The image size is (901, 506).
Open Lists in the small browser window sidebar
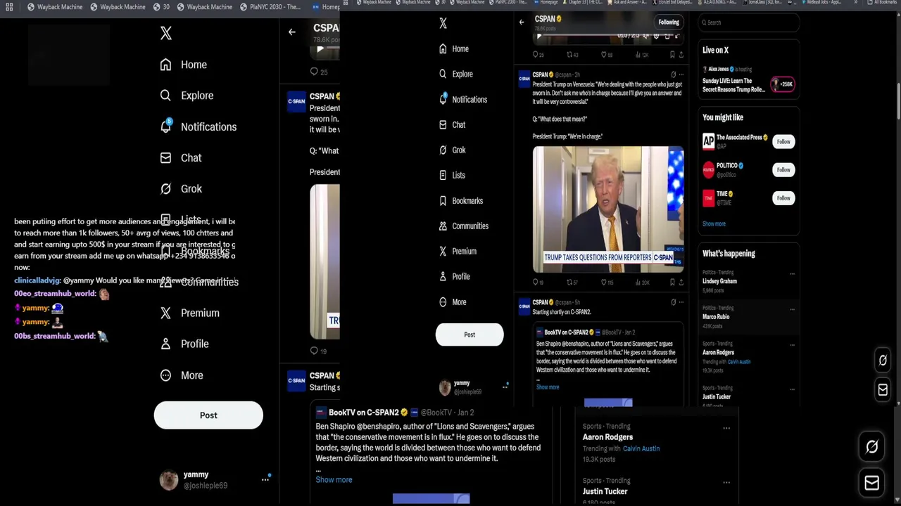[452, 175]
